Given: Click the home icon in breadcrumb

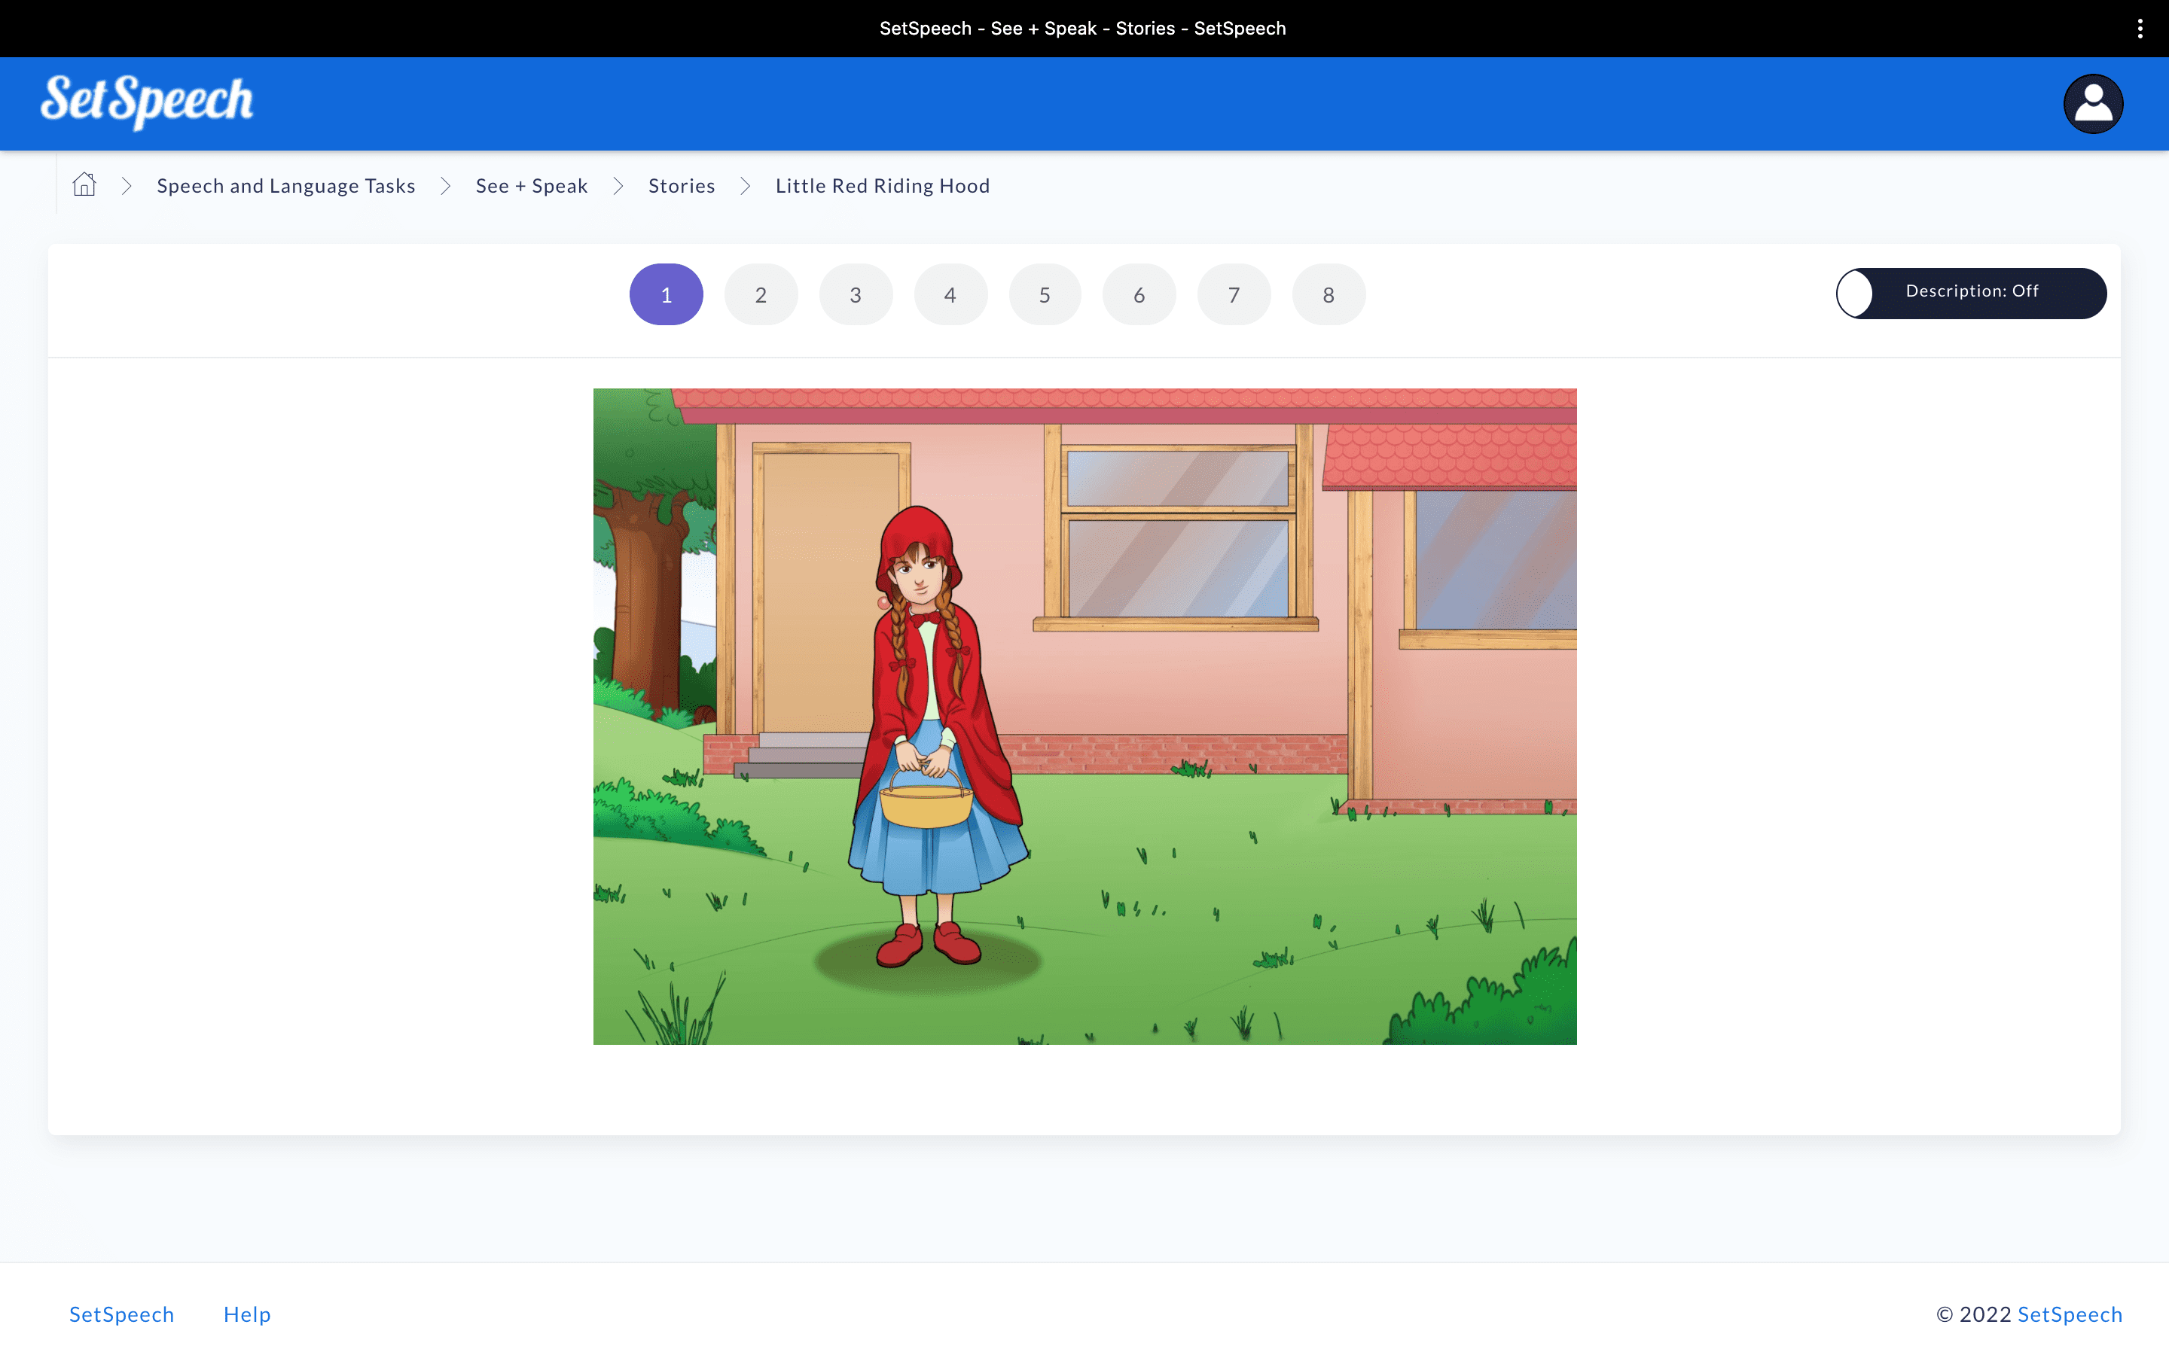Looking at the screenshot, I should pos(84,184).
